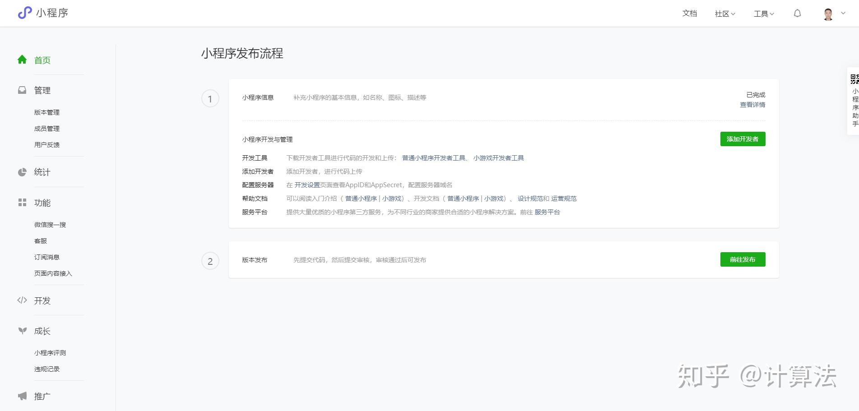
Task: Click 查看详情 under 已完成
Action: [x=752, y=105]
